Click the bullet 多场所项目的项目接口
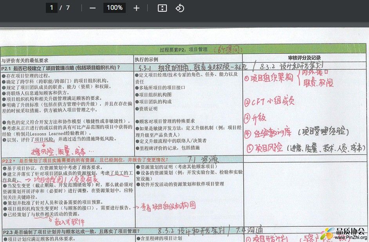The image size is (369, 242). point(160,88)
